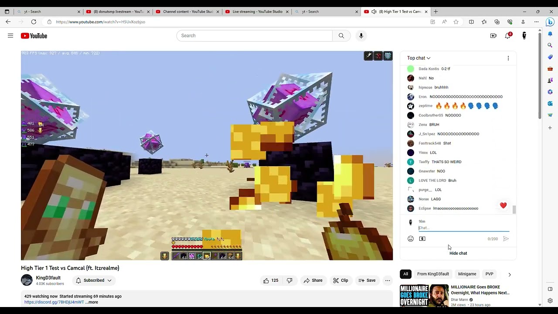Open the YouTube account avatar menu
This screenshot has height=314, width=558.
(x=524, y=36)
